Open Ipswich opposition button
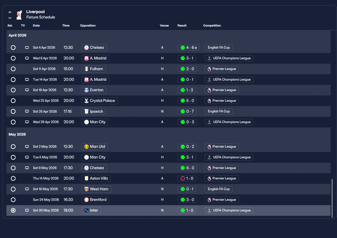The width and height of the screenshot is (337, 238). [x=93, y=111]
